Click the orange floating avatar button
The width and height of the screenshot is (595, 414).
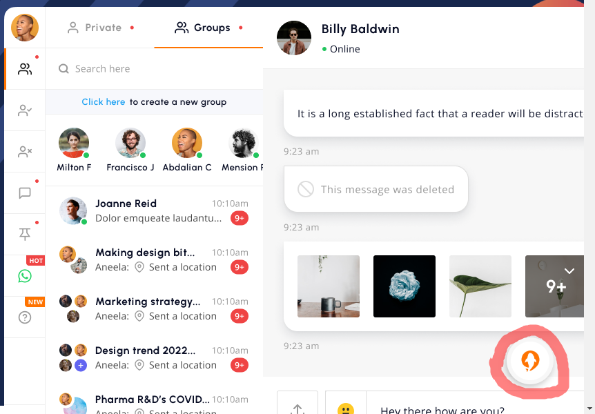pyautogui.click(x=530, y=360)
